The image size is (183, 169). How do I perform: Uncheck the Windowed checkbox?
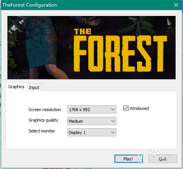click(x=126, y=108)
